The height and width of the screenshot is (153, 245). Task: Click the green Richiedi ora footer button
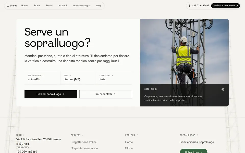coord(193,151)
